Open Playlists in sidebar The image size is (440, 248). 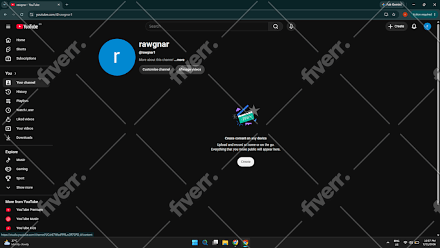pyautogui.click(x=27, y=101)
